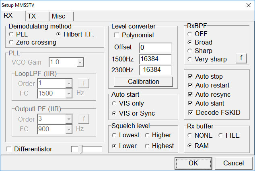
Task: Open the LoopLPF FC dropdown
Action: [x=69, y=94]
